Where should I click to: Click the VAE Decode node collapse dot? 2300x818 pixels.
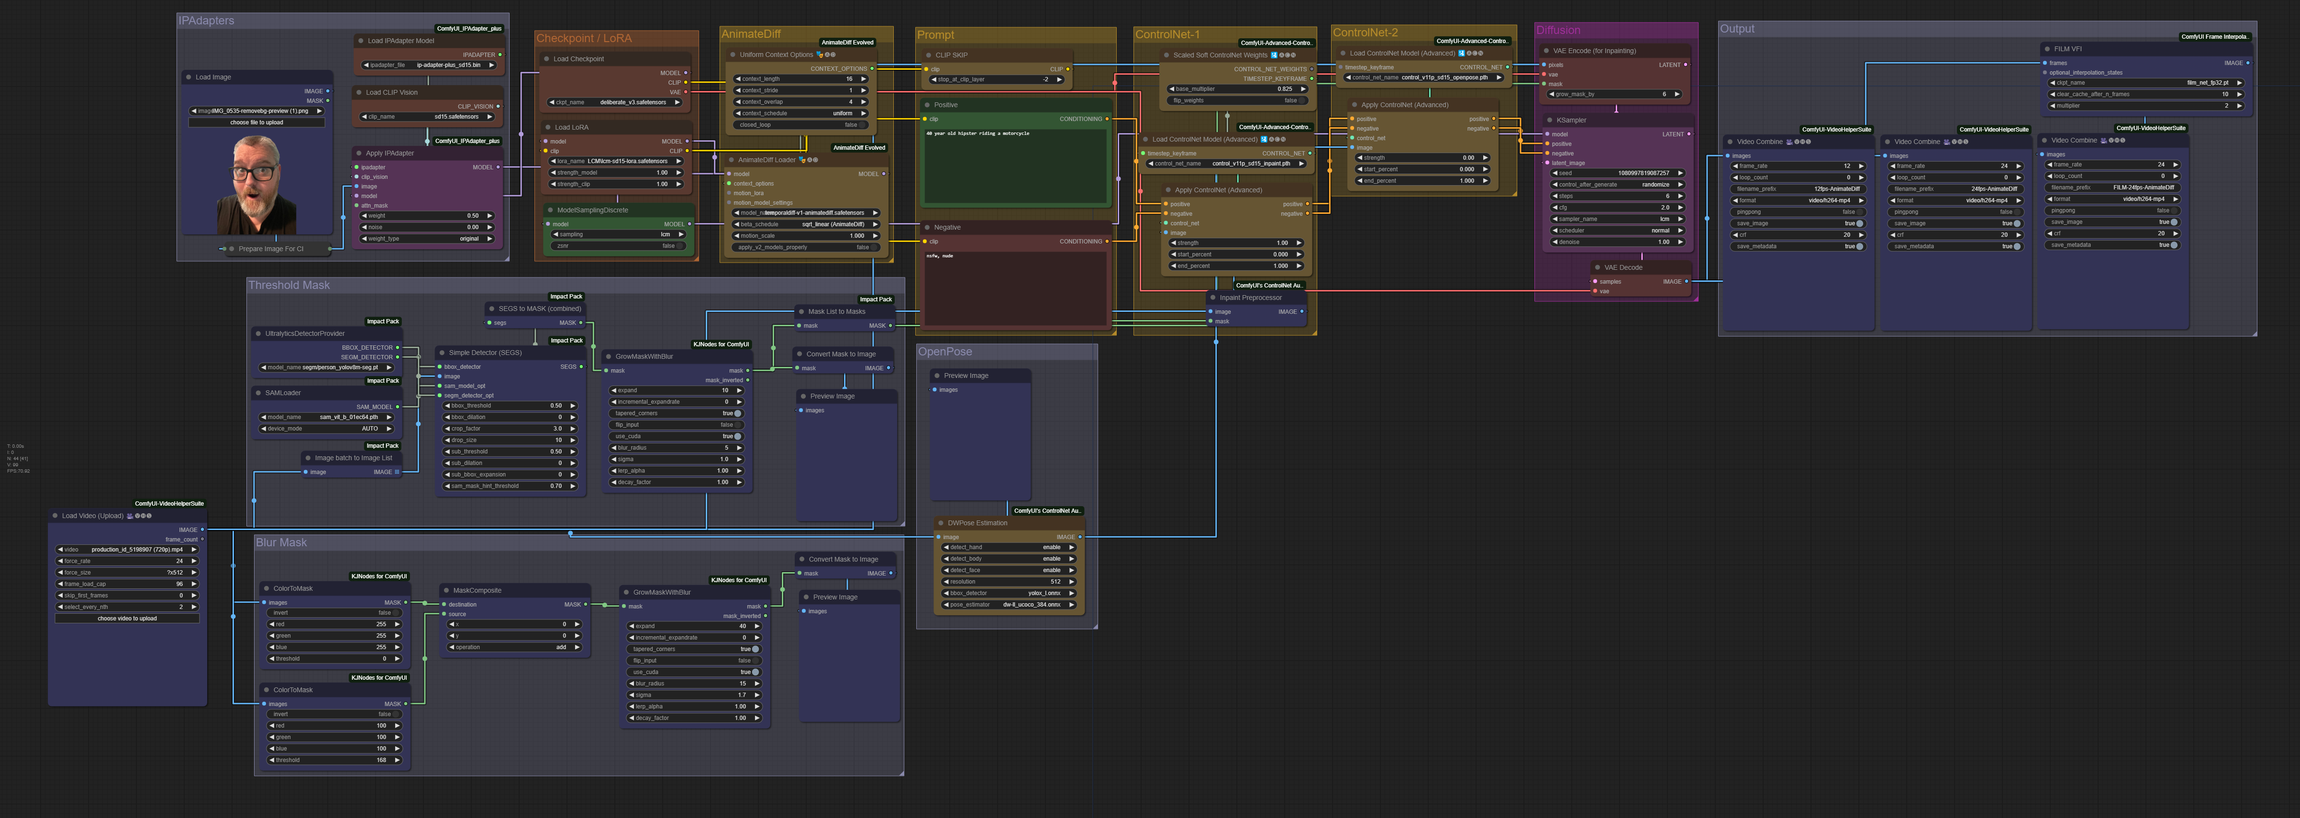[1597, 268]
